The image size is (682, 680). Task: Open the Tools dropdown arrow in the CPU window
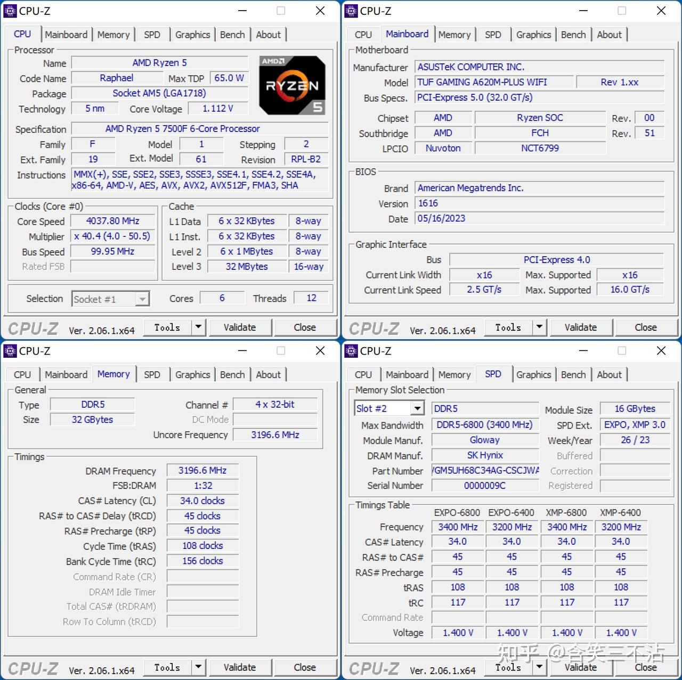[198, 327]
